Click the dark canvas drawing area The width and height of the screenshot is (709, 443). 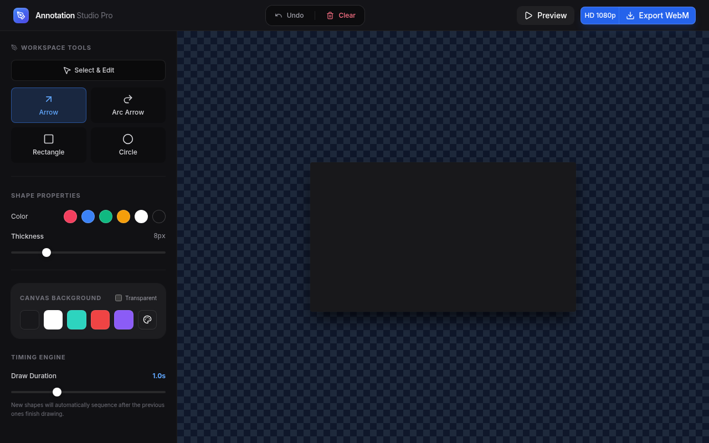click(x=443, y=237)
